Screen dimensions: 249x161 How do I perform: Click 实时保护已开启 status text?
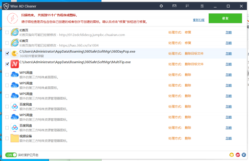28,155
